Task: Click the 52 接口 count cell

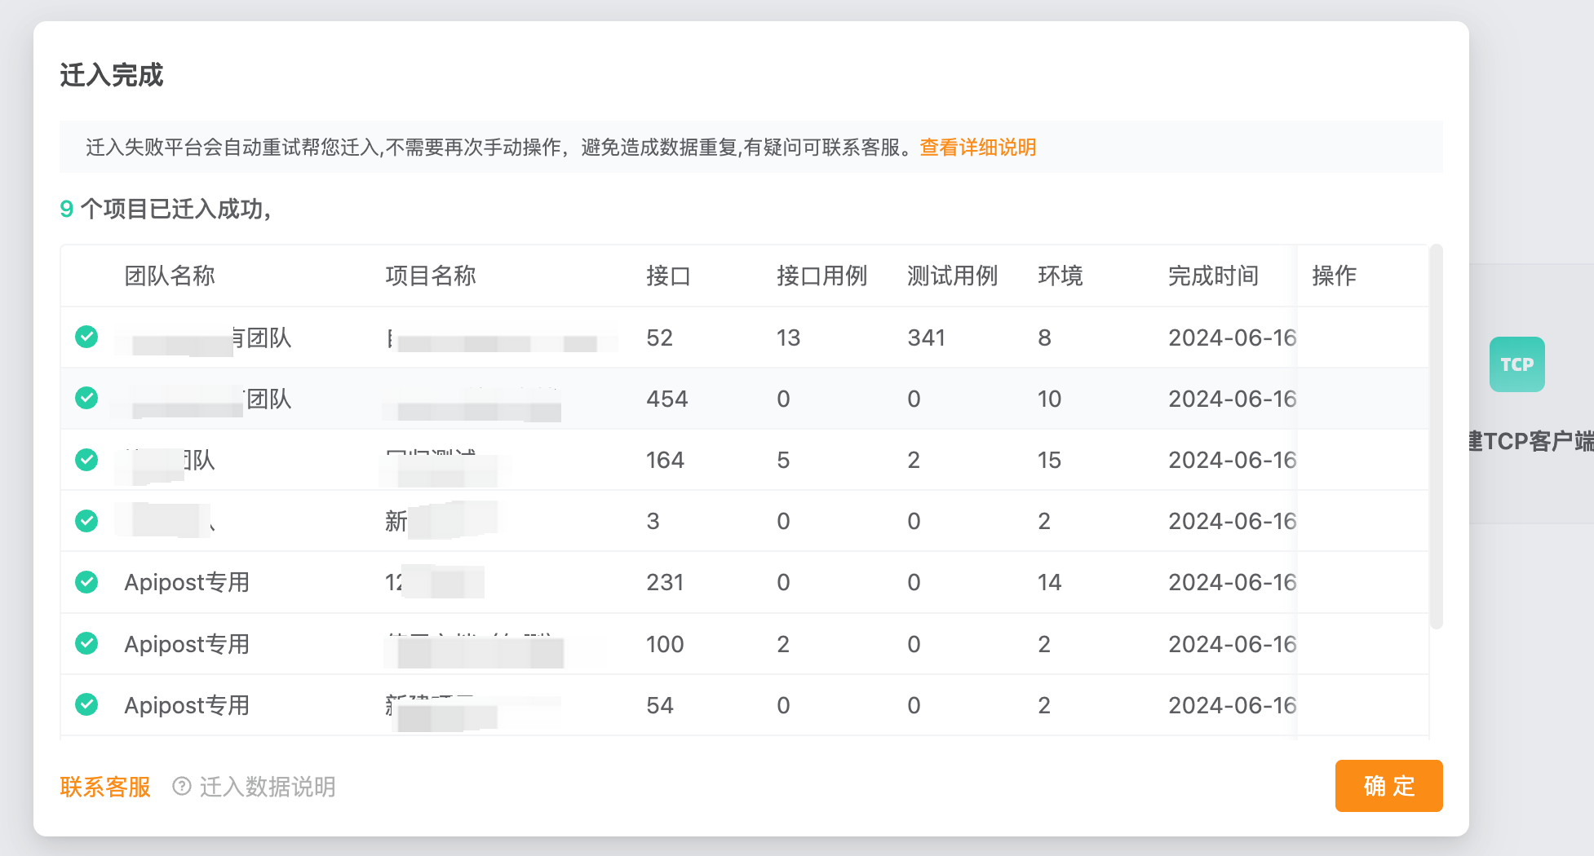Action: 659,338
